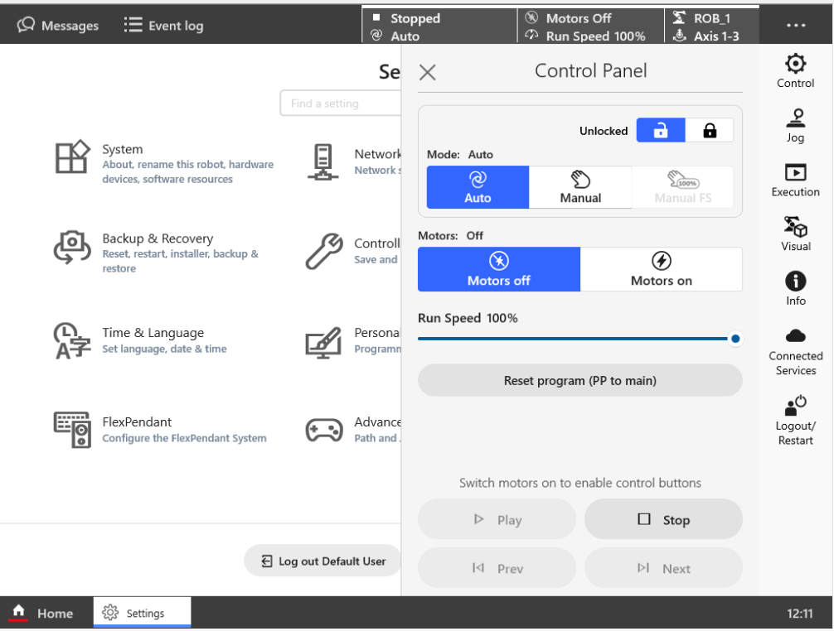Turn Motors on

pos(661,270)
